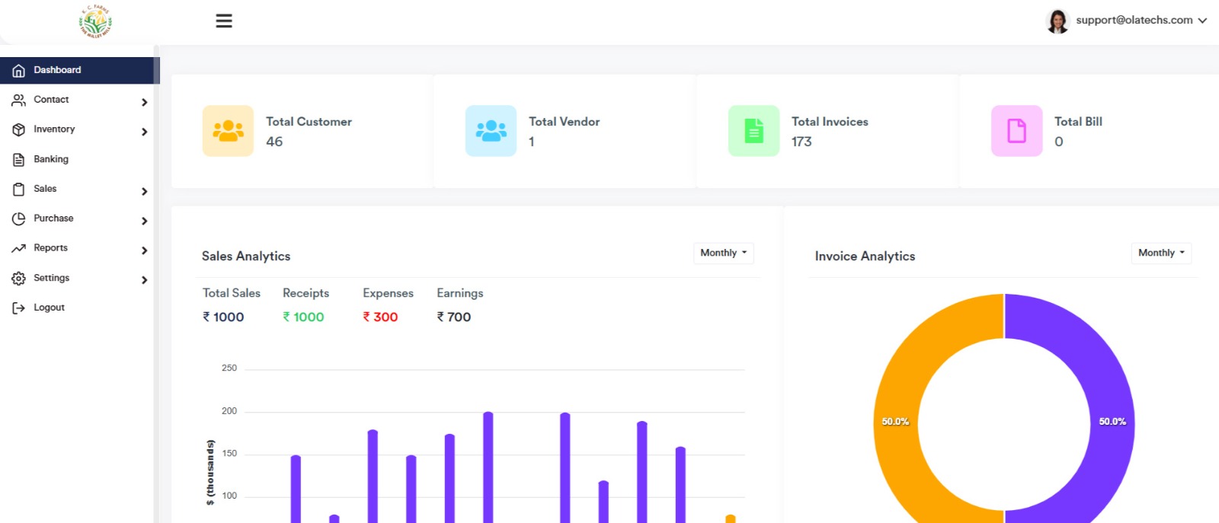Expand the Purchase submenu chevron
1219x523 pixels.
pyautogui.click(x=144, y=221)
